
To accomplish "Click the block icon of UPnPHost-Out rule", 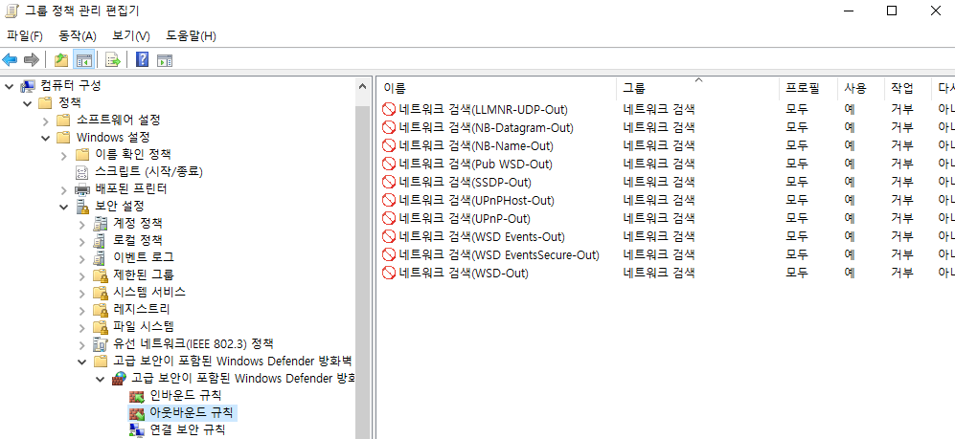I will [x=389, y=200].
